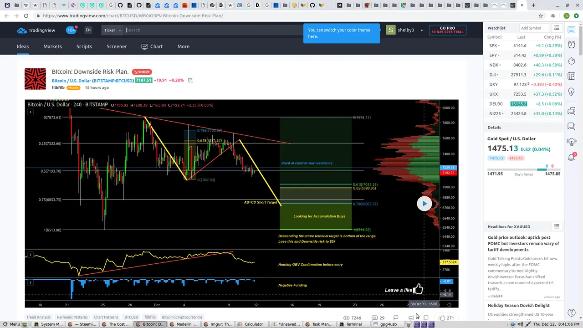Open the Ticker search type dropdown
Screen dimensions: 583x328
point(113,30)
